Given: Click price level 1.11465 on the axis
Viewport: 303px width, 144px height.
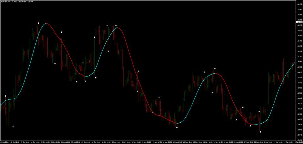Looking at the screenshot, I should pos(299,41).
